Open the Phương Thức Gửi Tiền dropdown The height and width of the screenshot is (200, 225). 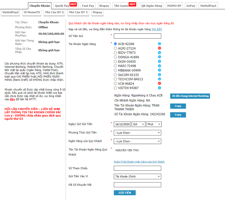137,132
